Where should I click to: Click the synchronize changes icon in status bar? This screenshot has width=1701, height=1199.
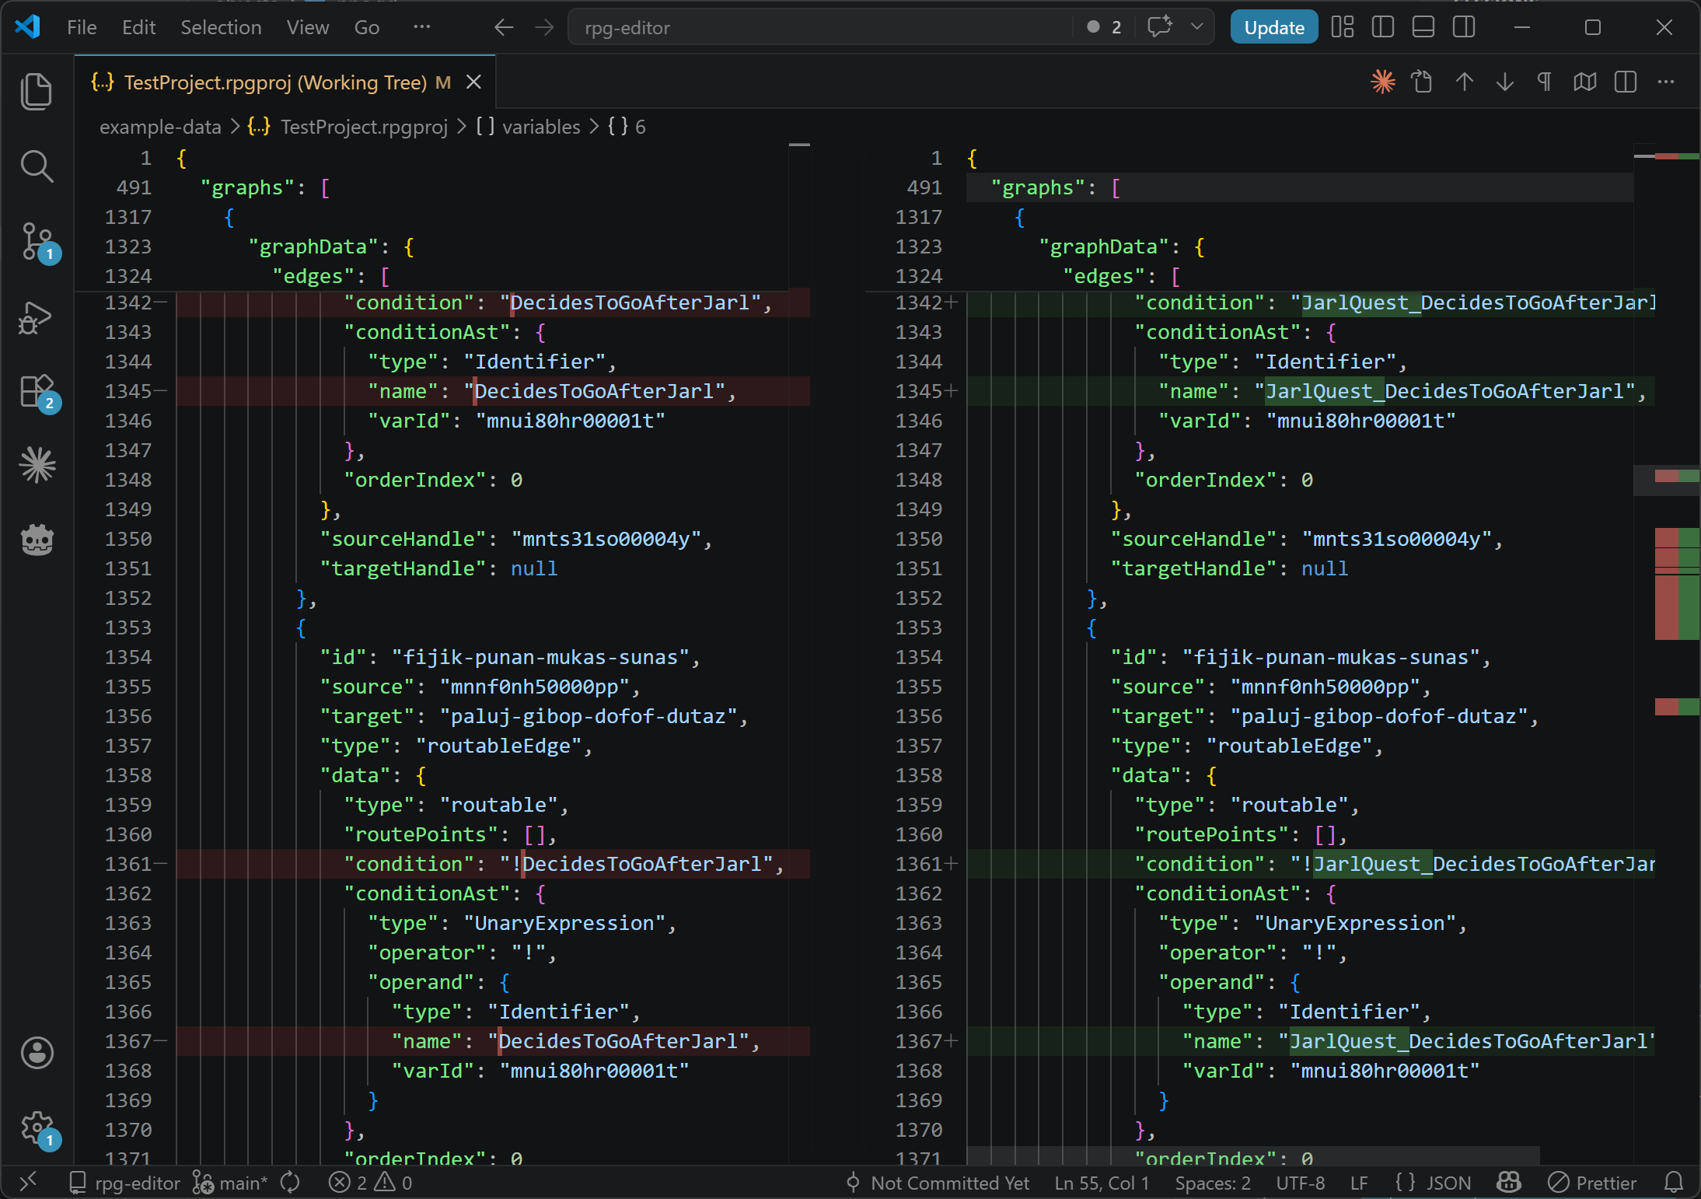click(291, 1183)
